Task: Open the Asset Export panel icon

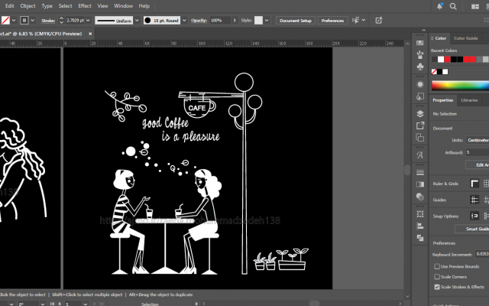Action: (420, 125)
